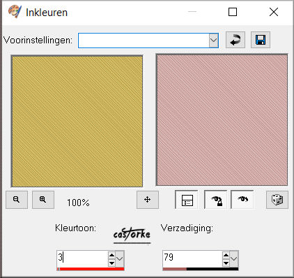Image resolution: width=294 pixels, height=278 pixels.
Task: Increase Verzadiging with the up arrow
Action: (x=226, y=255)
